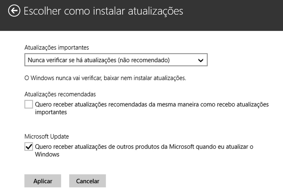Image resolution: width=283 pixels, height=191 pixels.
Task: Enable the recommended updates checkbox
Action: pos(28,104)
